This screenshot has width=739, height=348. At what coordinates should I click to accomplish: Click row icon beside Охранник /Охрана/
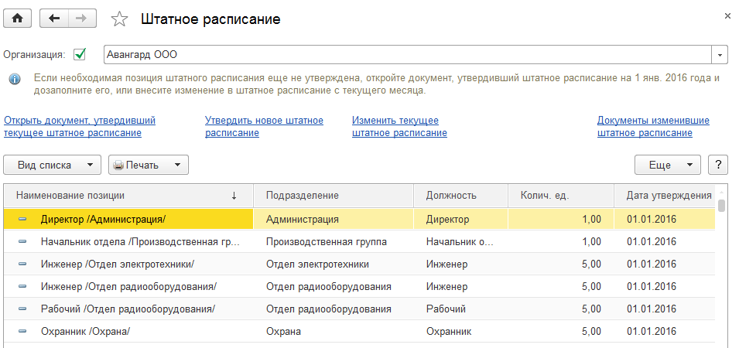pyautogui.click(x=22, y=331)
